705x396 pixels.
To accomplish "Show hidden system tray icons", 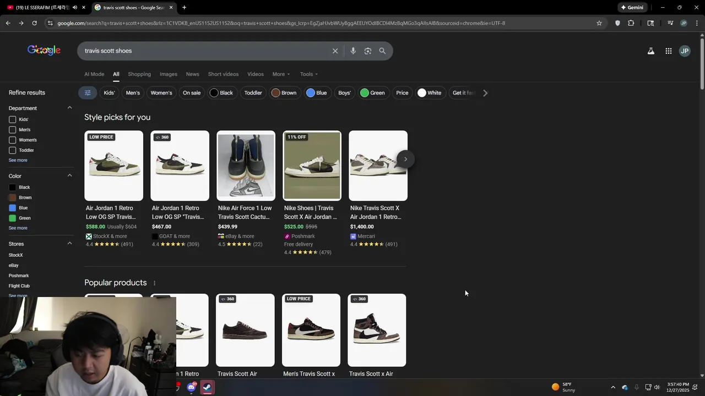I will pos(613,387).
